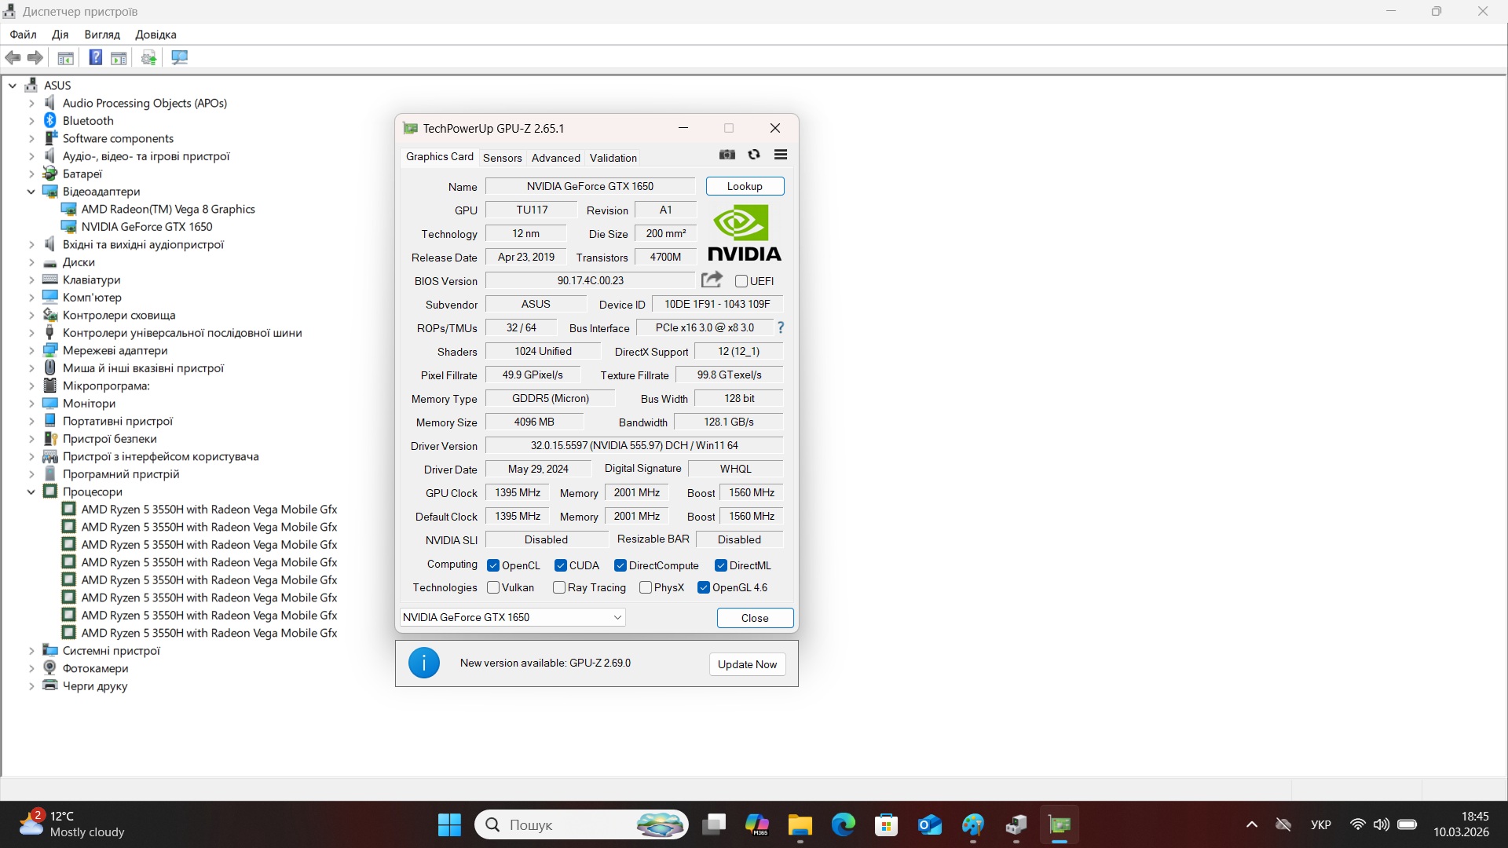Enable the Vulkan checkbox

click(493, 587)
